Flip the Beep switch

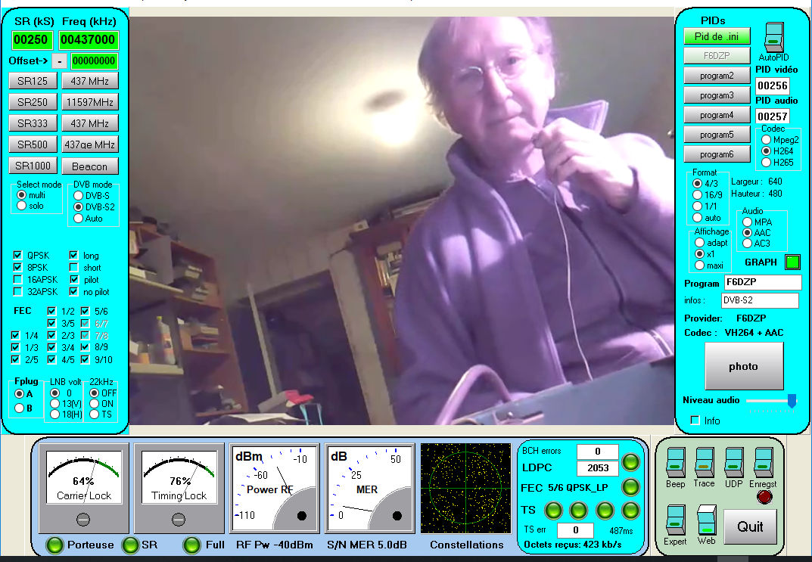point(675,463)
